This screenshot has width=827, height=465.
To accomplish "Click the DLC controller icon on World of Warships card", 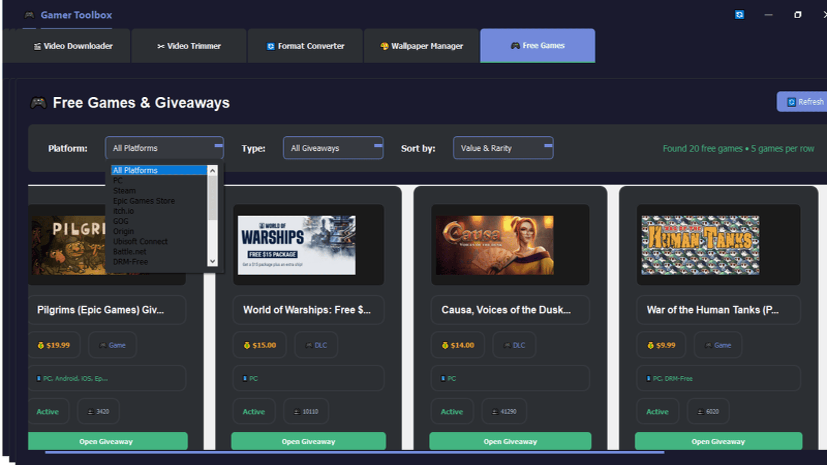I will [x=308, y=345].
